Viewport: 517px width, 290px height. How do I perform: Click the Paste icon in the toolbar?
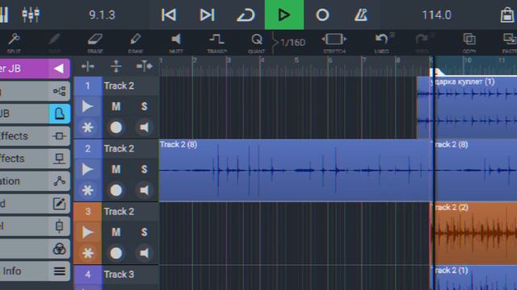510,43
